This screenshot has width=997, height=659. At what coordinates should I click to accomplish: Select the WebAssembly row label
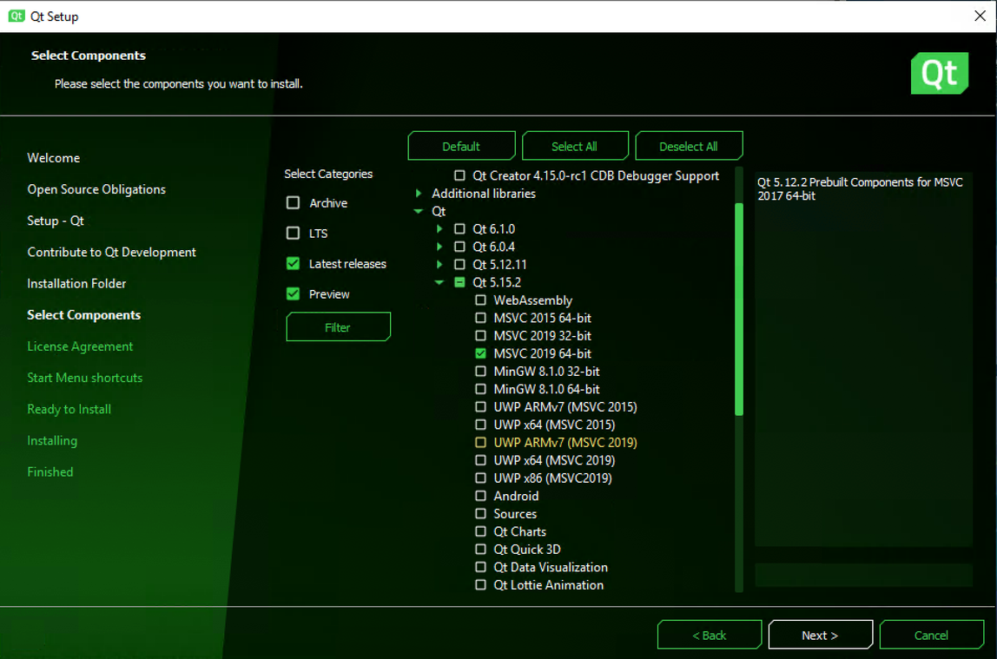533,300
